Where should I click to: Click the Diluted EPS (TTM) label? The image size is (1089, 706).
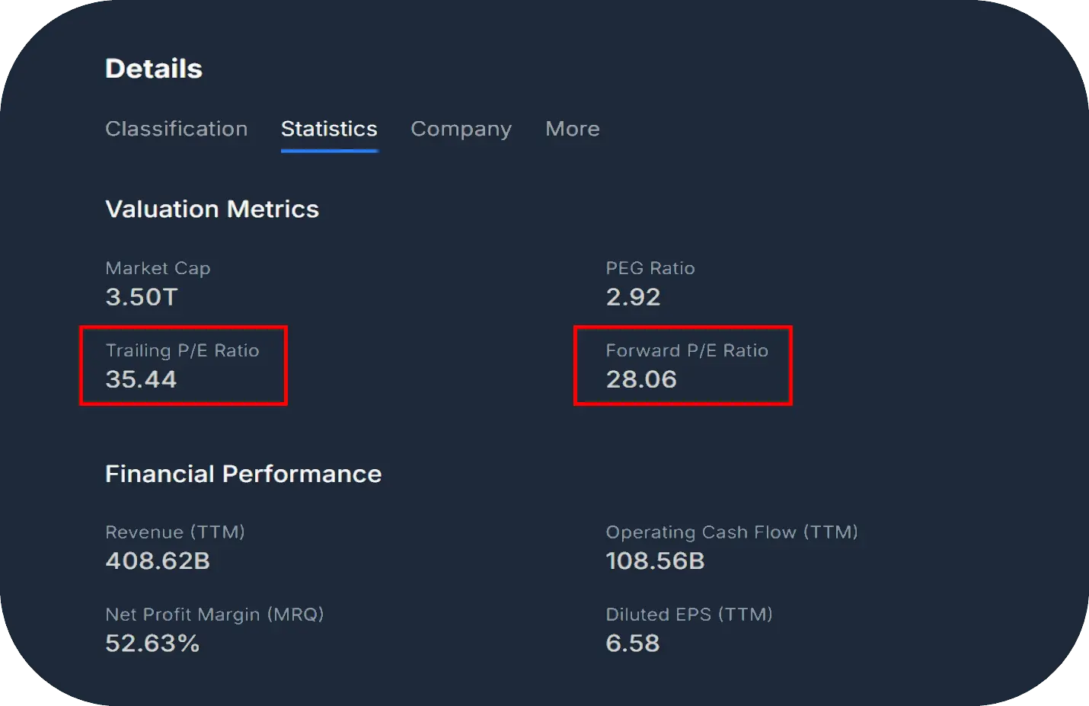coord(688,614)
